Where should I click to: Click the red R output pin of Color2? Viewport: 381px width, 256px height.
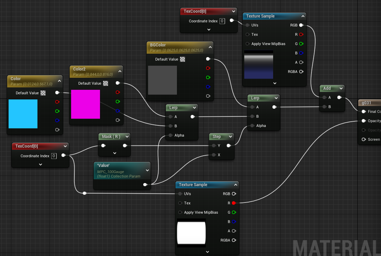click(x=118, y=92)
